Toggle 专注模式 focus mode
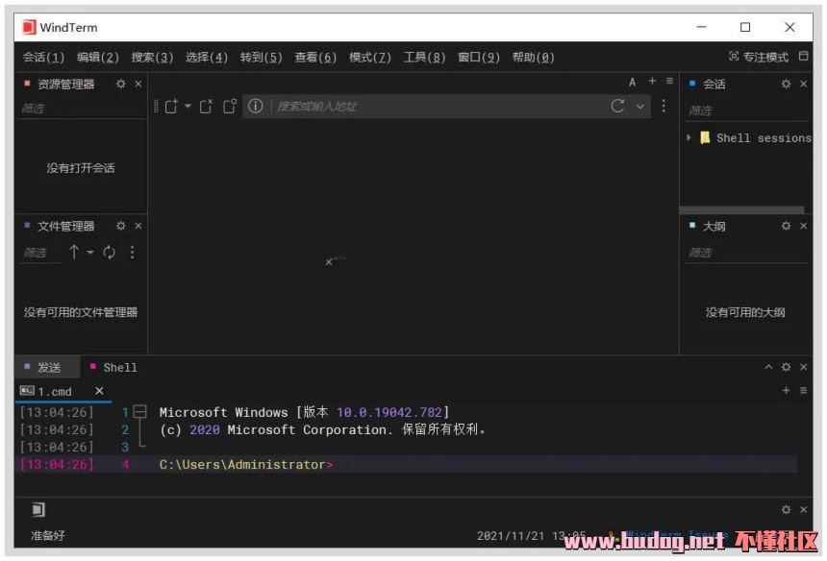Screen dimensions: 827x561 (x=759, y=57)
